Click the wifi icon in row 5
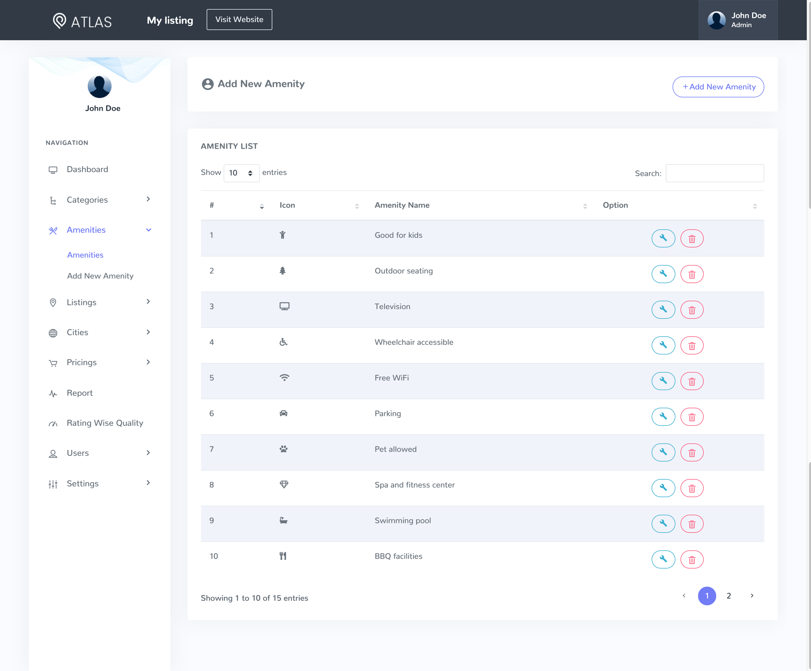This screenshot has height=671, width=811. pyautogui.click(x=284, y=378)
